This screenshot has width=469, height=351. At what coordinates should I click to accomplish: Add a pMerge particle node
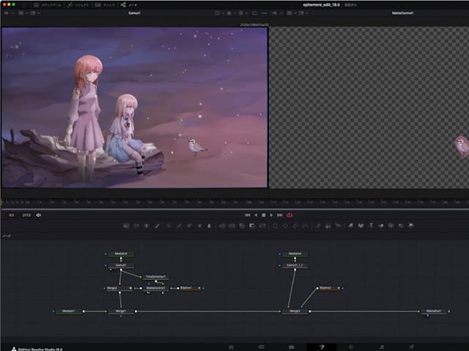pos(328,226)
